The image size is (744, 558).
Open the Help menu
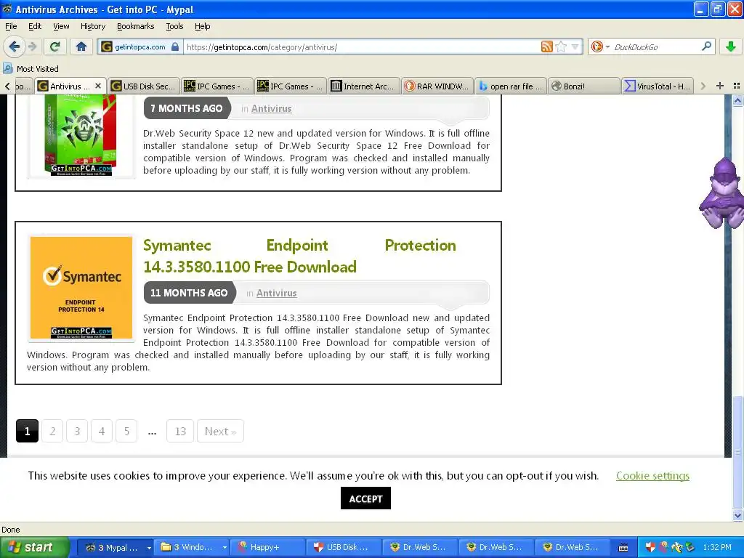pyautogui.click(x=202, y=26)
